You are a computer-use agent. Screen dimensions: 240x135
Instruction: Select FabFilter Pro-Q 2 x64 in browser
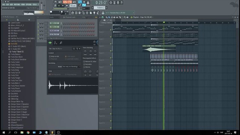tap(21, 41)
